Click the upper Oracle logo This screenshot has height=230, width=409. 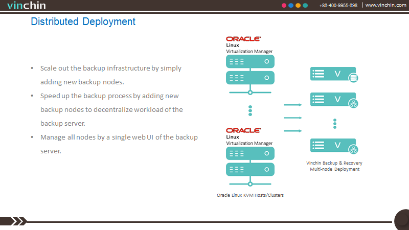tap(243, 39)
